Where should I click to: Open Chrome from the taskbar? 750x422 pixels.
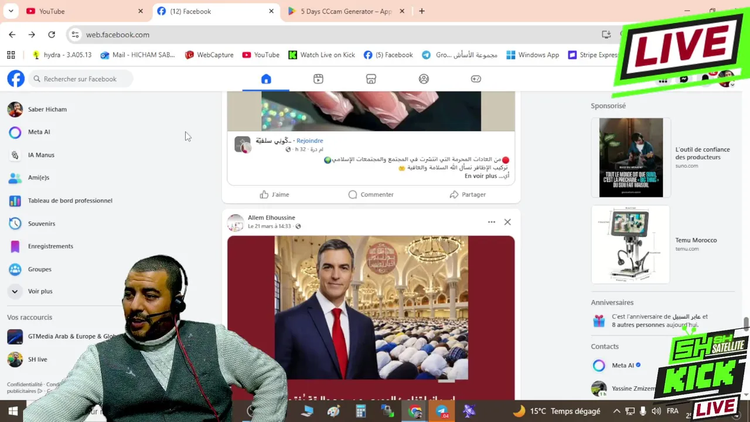pos(415,411)
